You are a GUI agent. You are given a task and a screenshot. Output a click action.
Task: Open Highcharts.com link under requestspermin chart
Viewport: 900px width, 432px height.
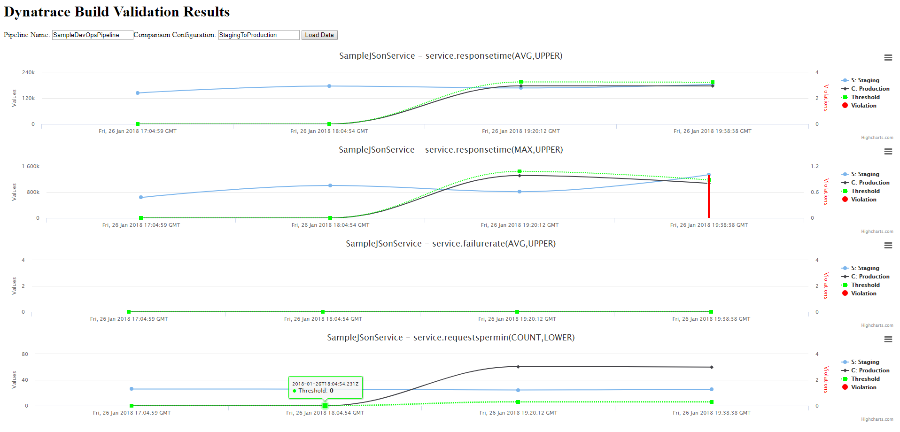click(x=877, y=419)
